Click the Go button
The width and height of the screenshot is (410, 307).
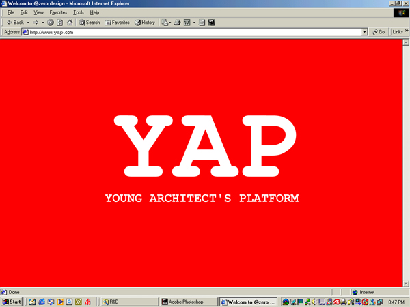379,32
